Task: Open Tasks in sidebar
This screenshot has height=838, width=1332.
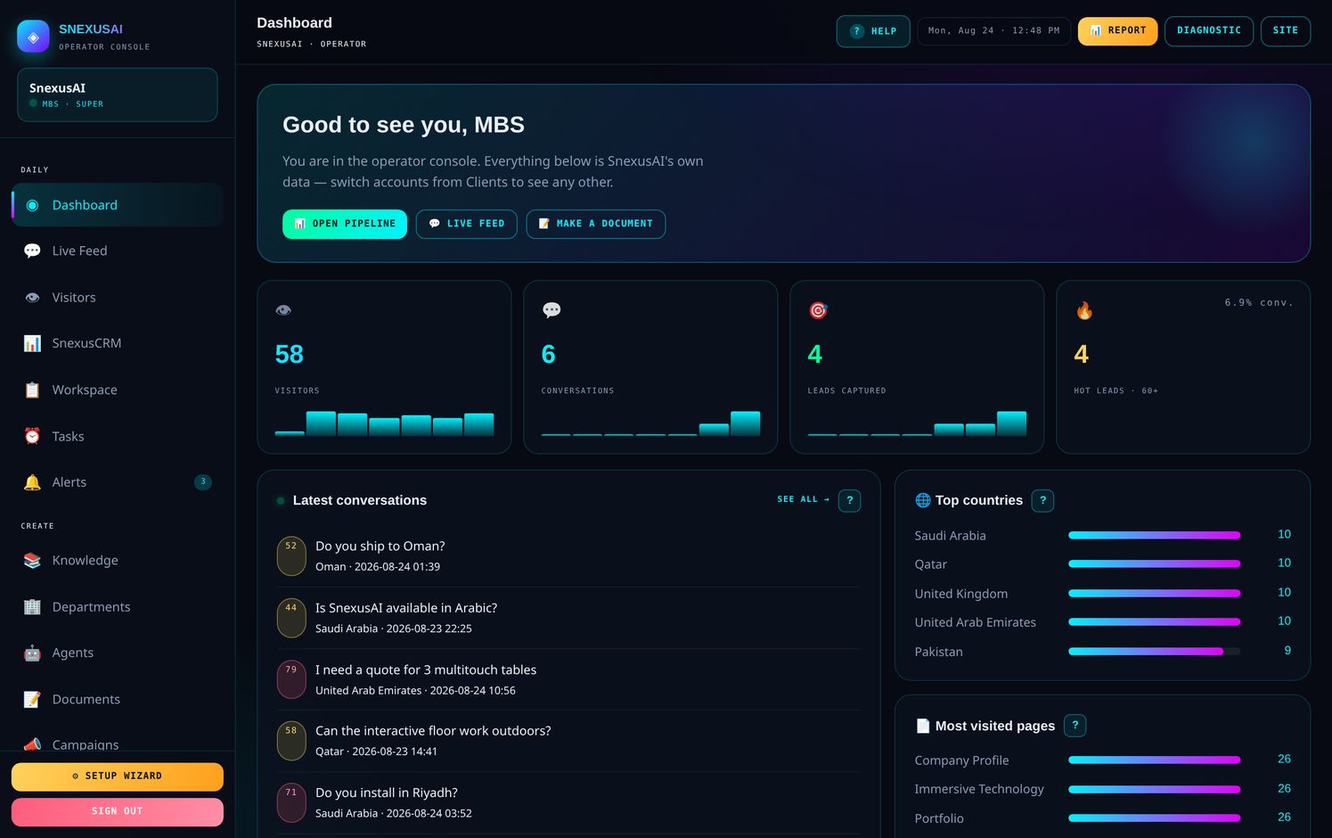Action: 118,436
